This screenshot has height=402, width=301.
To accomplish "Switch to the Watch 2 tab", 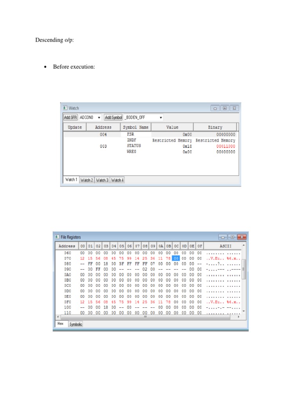I will tap(87, 180).
